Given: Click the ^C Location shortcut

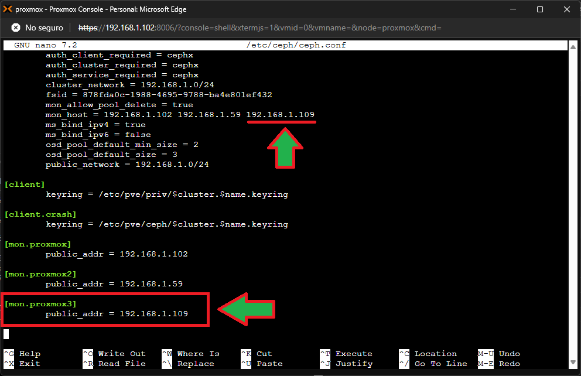Looking at the screenshot, I should pos(428,354).
